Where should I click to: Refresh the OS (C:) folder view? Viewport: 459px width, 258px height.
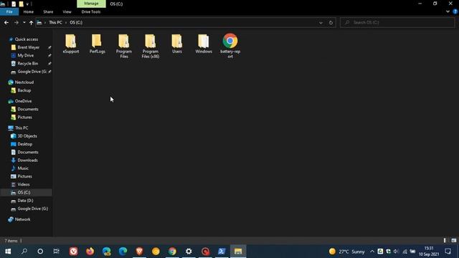point(331,22)
